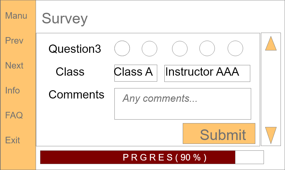The height and width of the screenshot is (170, 285).
Task: Click the scroll up arrow
Action: click(271, 44)
